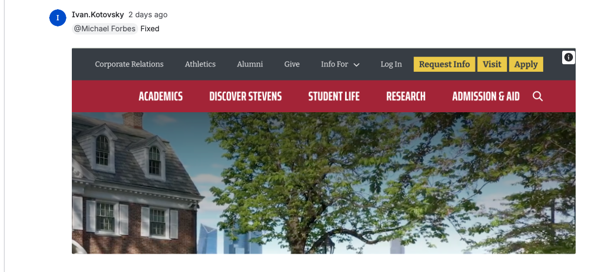Click the magnifying glass search icon
This screenshot has height=272, width=614.
(538, 96)
